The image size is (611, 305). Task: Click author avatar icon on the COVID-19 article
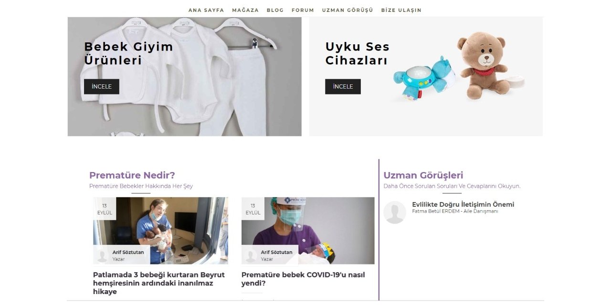(251, 255)
